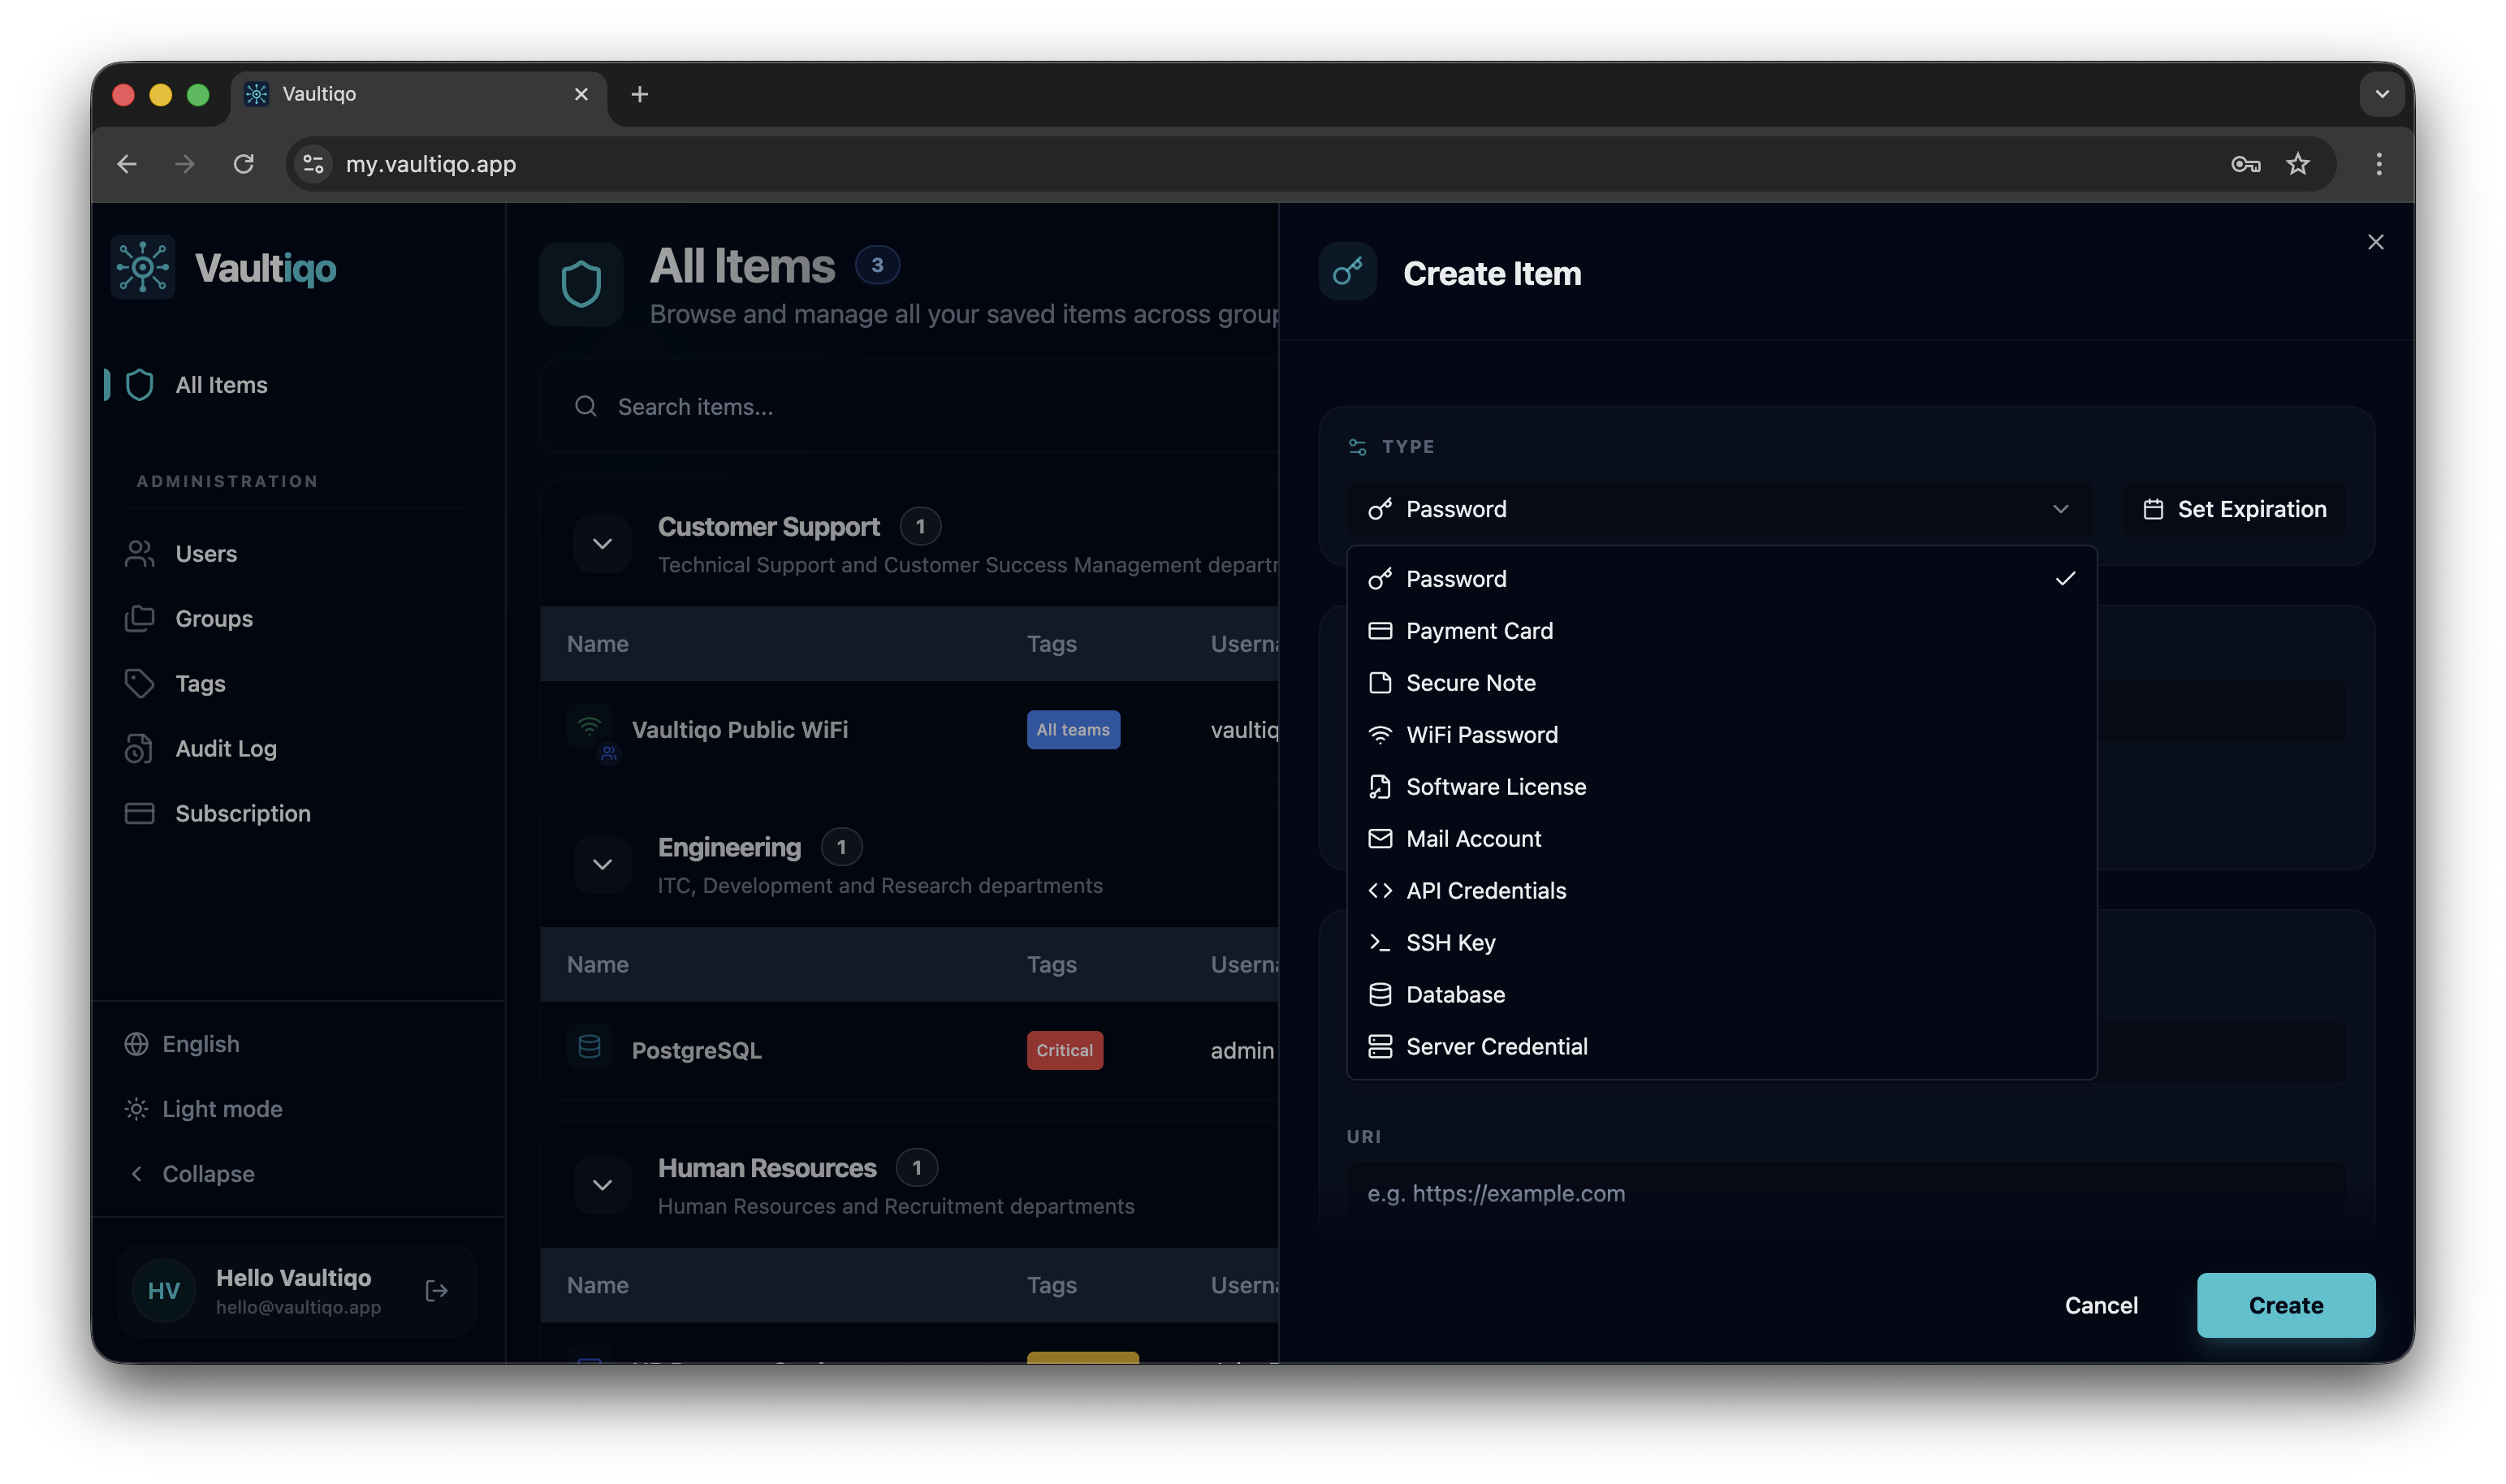Click Name column header in Customer Support table
This screenshot has height=1484, width=2506.
click(x=597, y=644)
